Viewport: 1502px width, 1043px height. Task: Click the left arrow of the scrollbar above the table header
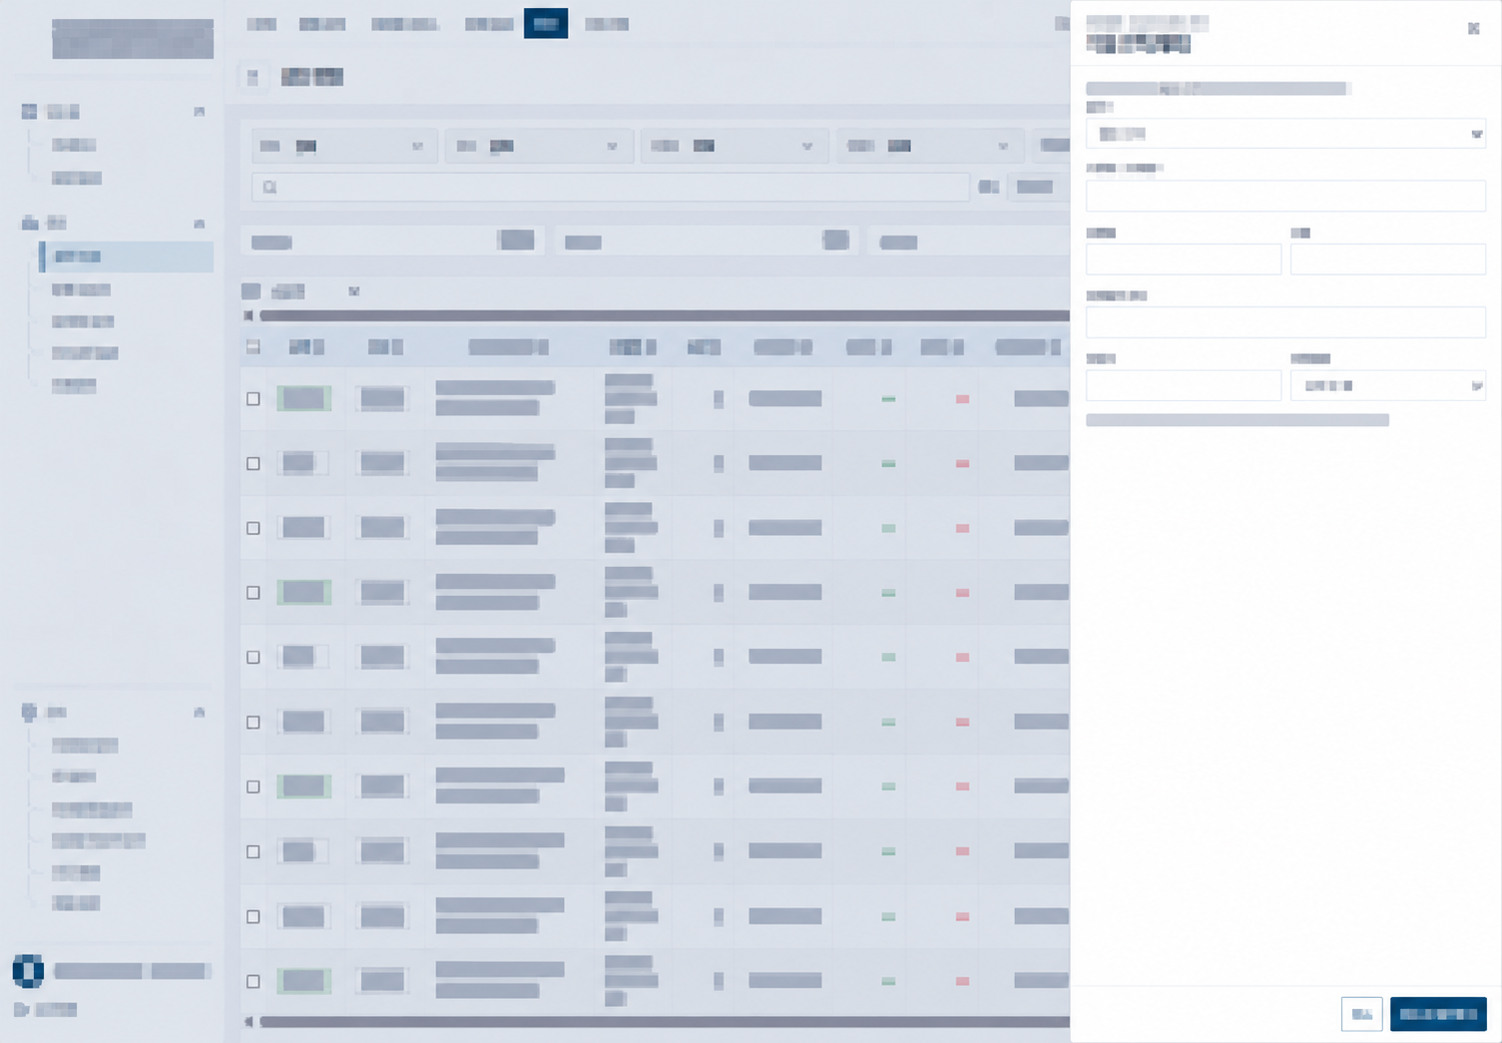(x=249, y=315)
